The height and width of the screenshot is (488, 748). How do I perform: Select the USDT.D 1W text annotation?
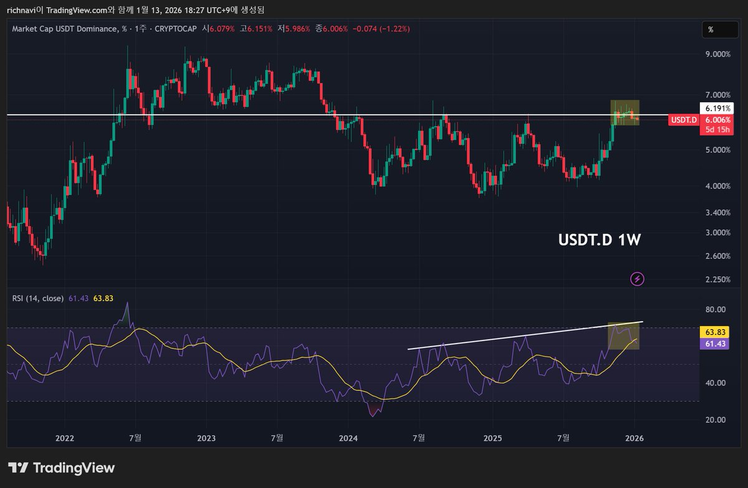(x=600, y=241)
